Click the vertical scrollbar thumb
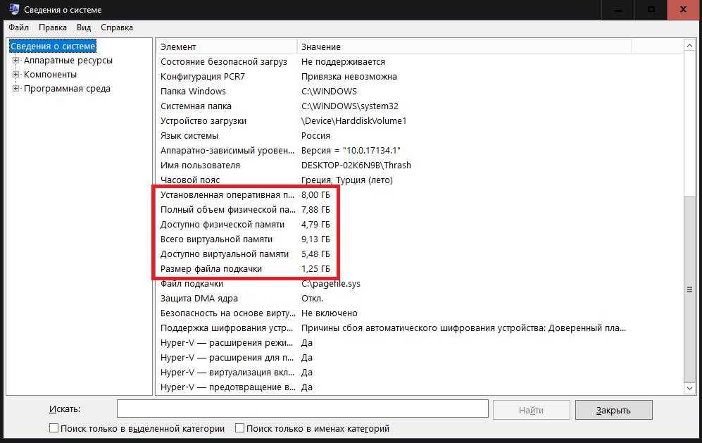This screenshot has width=702, height=443. click(x=689, y=289)
